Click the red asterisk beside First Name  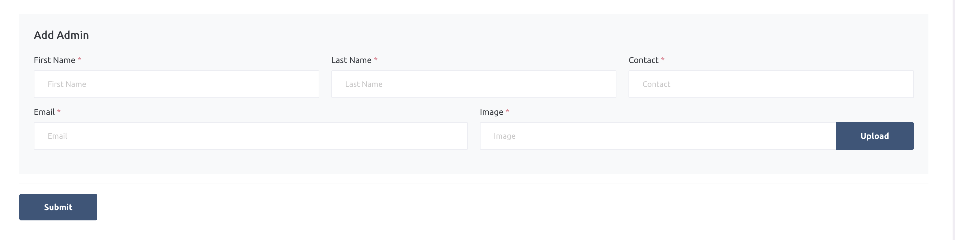[79, 60]
